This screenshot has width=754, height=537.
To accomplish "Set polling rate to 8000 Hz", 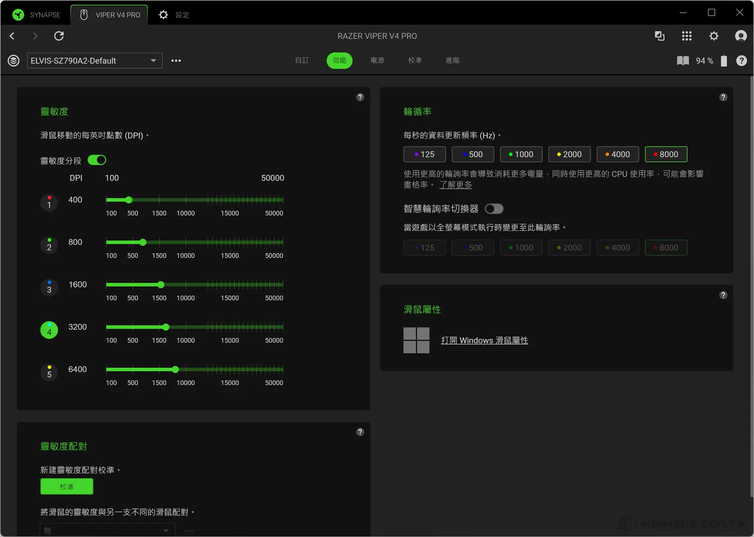I will (666, 154).
